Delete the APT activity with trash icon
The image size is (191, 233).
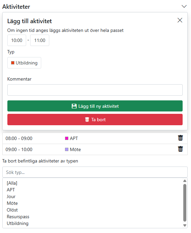pos(180,138)
